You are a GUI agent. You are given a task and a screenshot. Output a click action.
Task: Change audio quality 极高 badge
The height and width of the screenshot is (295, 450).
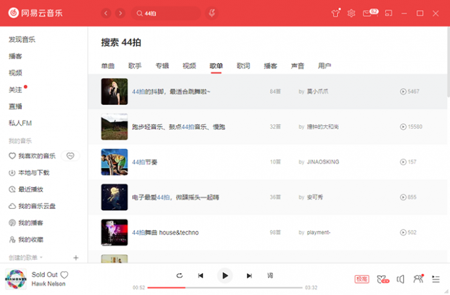(362, 279)
